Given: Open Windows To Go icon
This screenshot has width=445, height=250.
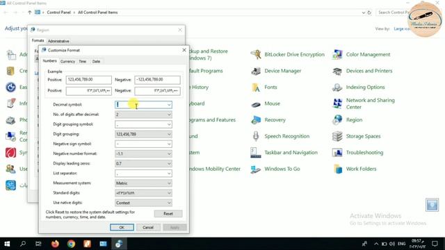Looking at the screenshot, I should click(256, 169).
